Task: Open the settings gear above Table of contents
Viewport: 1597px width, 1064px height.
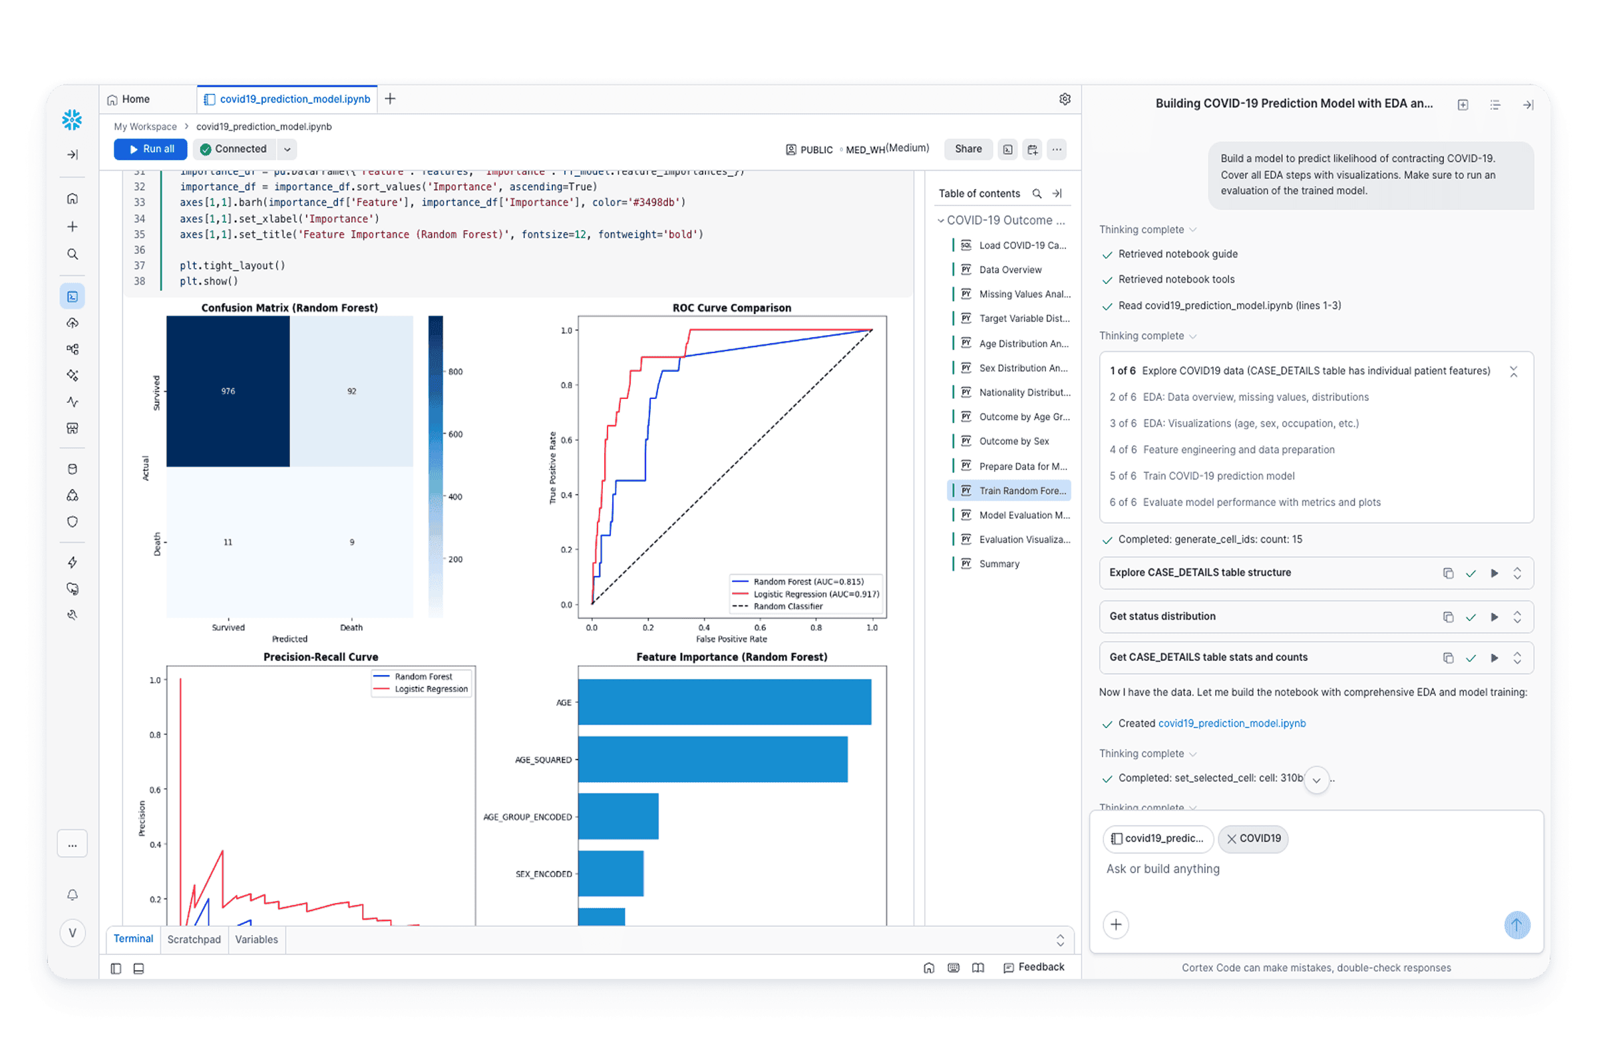Action: (x=1065, y=99)
